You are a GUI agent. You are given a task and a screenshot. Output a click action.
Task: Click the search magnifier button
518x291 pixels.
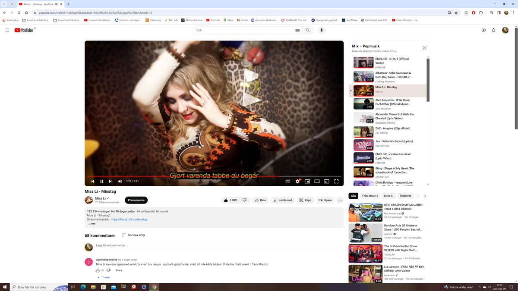(308, 30)
